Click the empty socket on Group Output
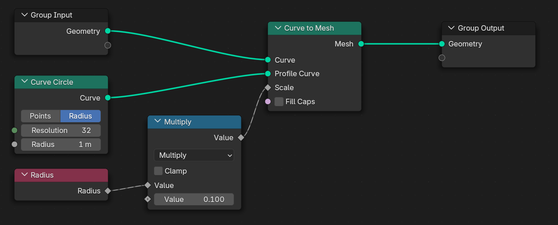Image resolution: width=558 pixels, height=225 pixels. click(442, 58)
